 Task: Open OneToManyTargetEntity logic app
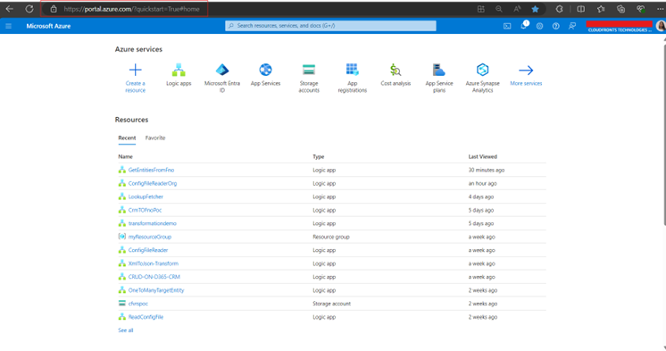point(156,290)
